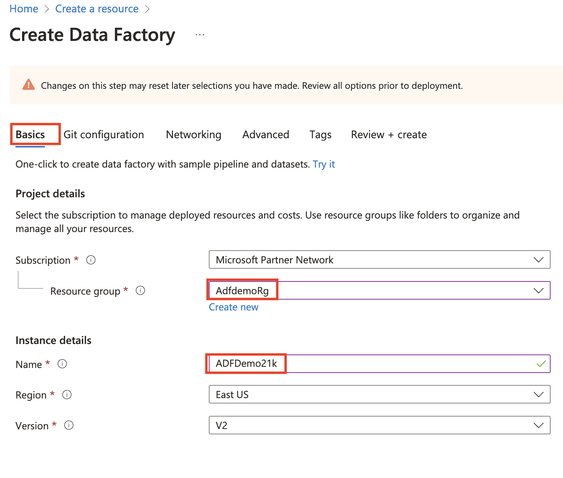563x478 pixels.
Task: Open the Version dropdown showing V2
Action: point(379,425)
